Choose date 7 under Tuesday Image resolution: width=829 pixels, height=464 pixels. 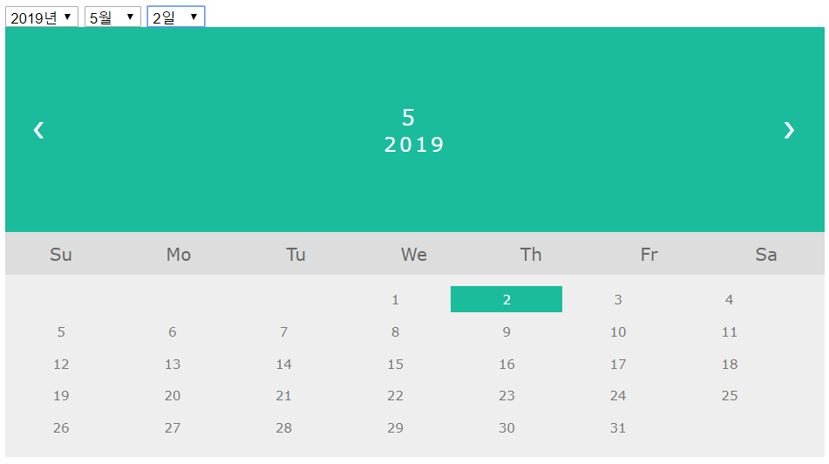click(x=283, y=331)
